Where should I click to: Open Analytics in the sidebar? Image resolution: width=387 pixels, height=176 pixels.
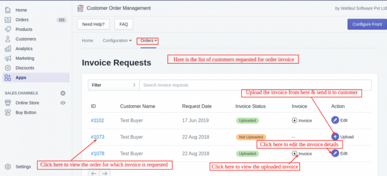tap(24, 49)
